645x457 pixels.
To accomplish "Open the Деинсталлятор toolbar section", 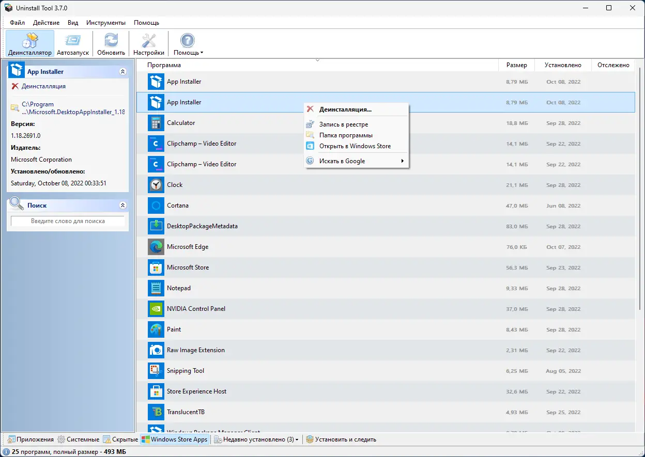I will click(30, 43).
